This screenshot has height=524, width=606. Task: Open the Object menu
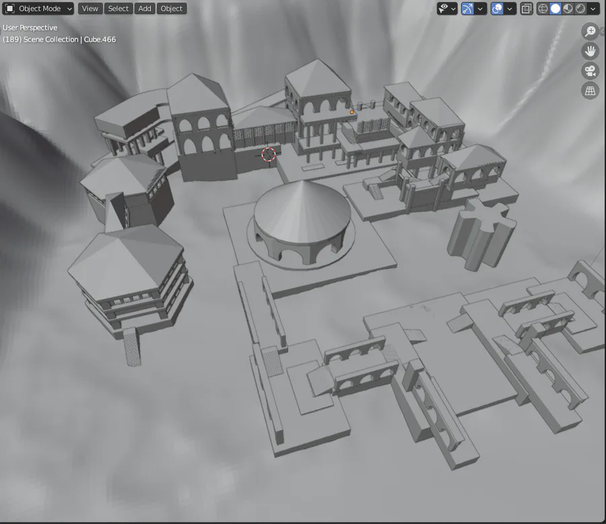tap(172, 9)
